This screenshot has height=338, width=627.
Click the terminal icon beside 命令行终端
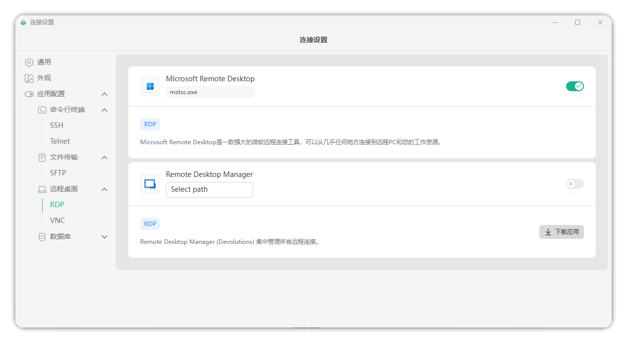42,110
